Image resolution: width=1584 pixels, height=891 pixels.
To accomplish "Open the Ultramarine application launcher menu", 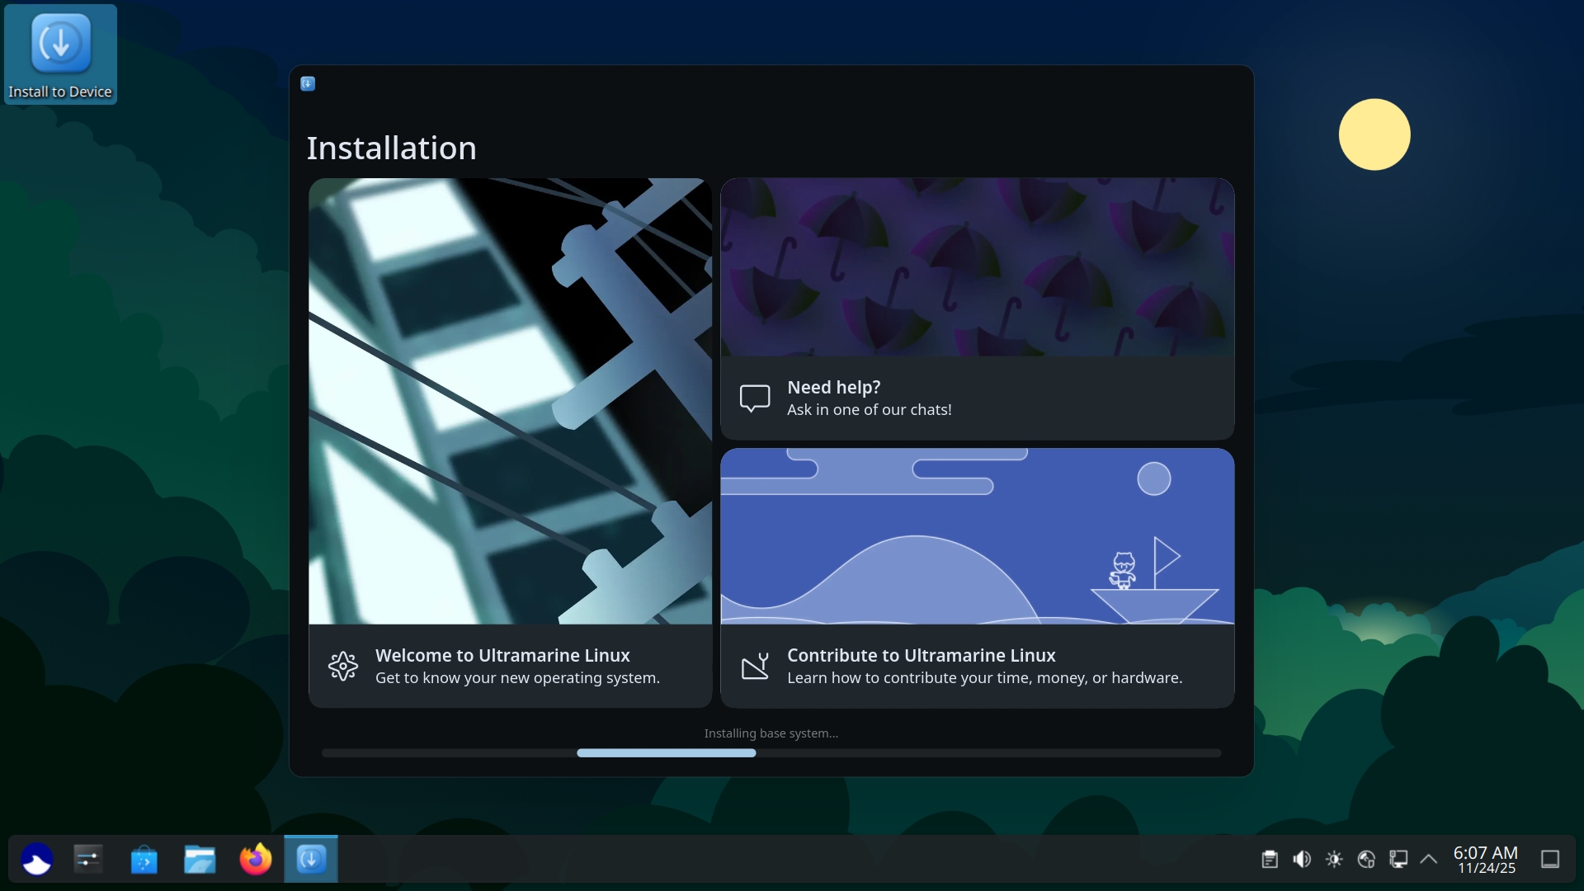I will click(x=36, y=860).
